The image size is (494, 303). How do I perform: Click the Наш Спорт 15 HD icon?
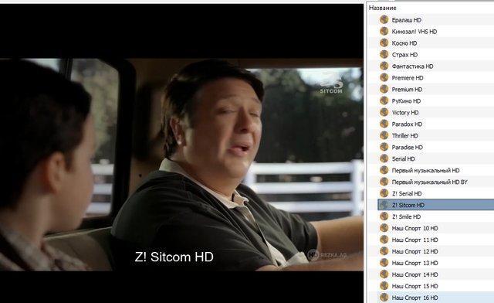(x=384, y=286)
